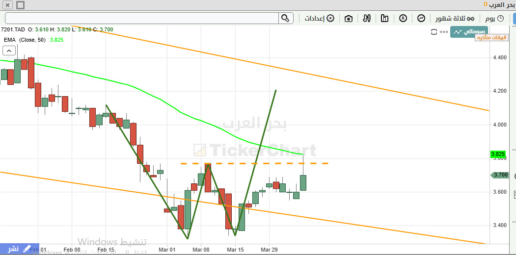Open the three-dots more options menu
This screenshot has height=255, width=516.
point(444,32)
